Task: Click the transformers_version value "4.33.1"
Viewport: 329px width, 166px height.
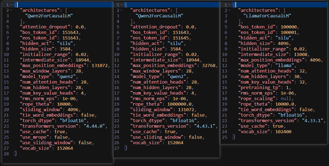Action: click(313, 121)
